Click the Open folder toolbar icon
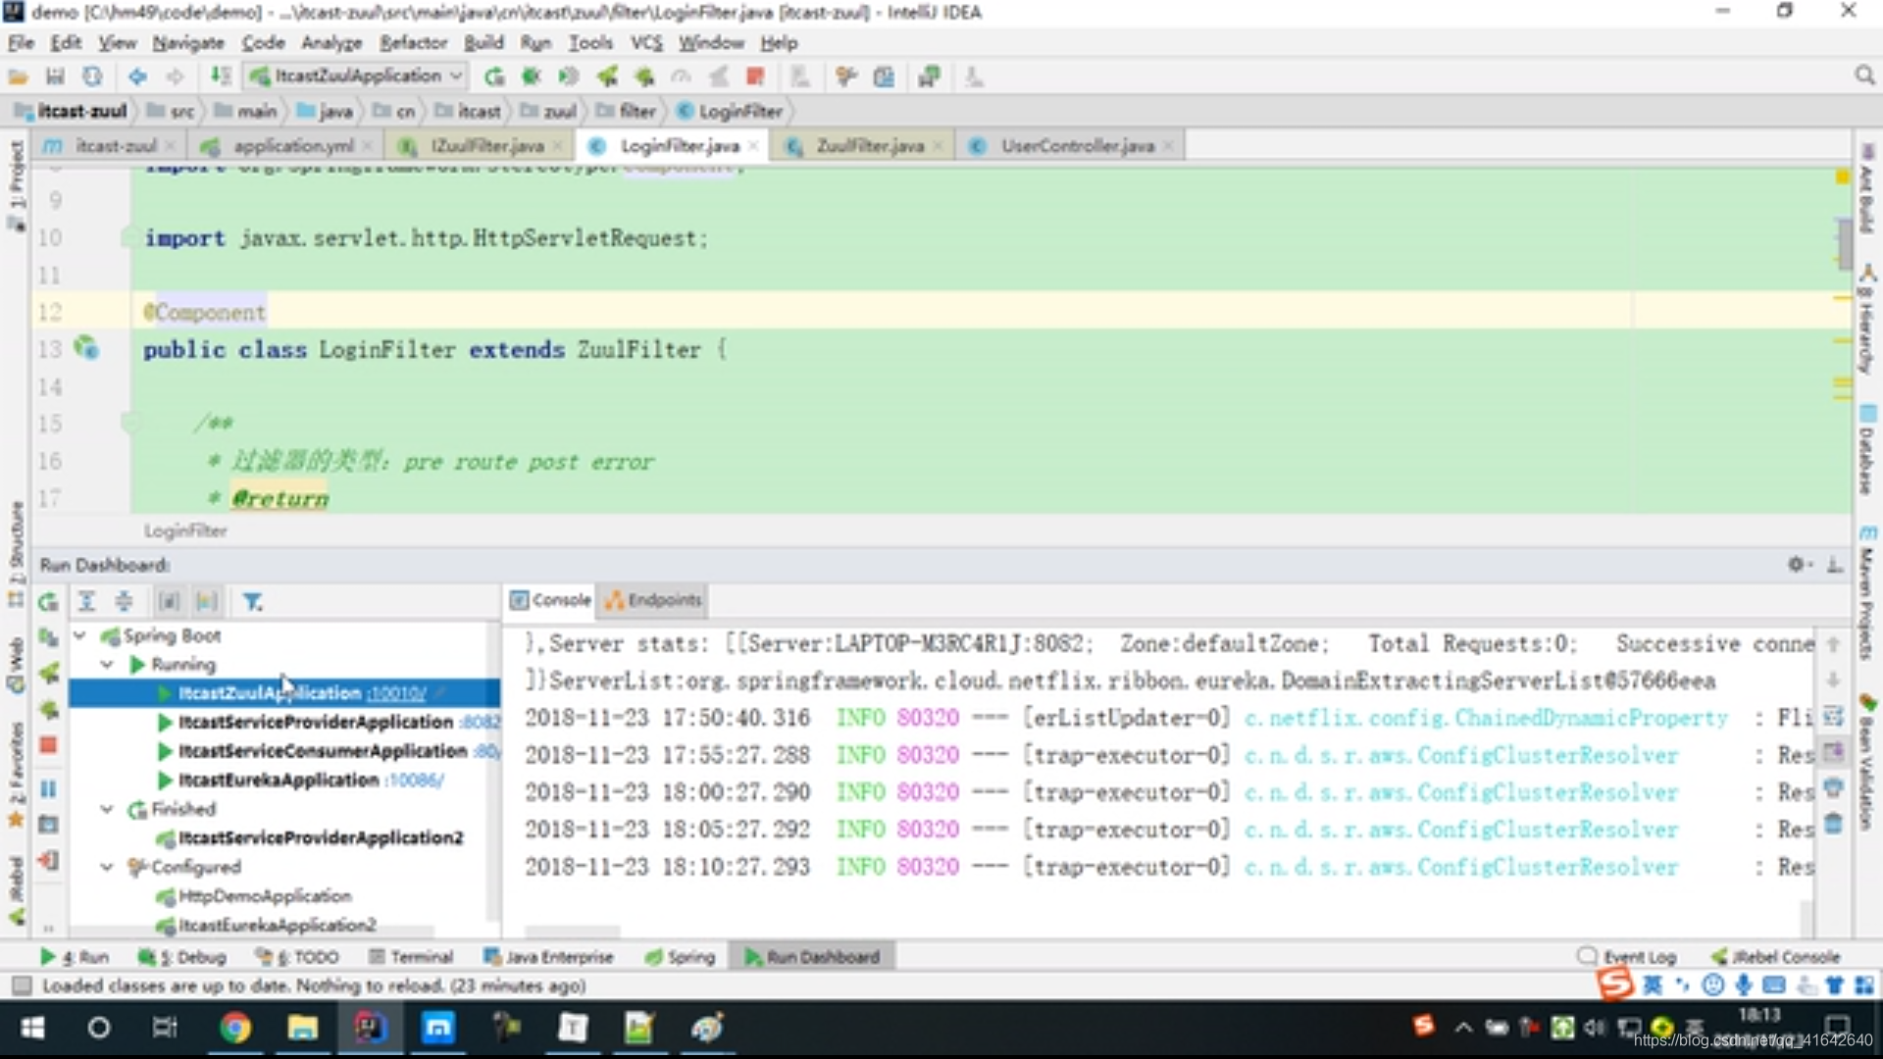The height and width of the screenshot is (1059, 1883). (x=18, y=76)
